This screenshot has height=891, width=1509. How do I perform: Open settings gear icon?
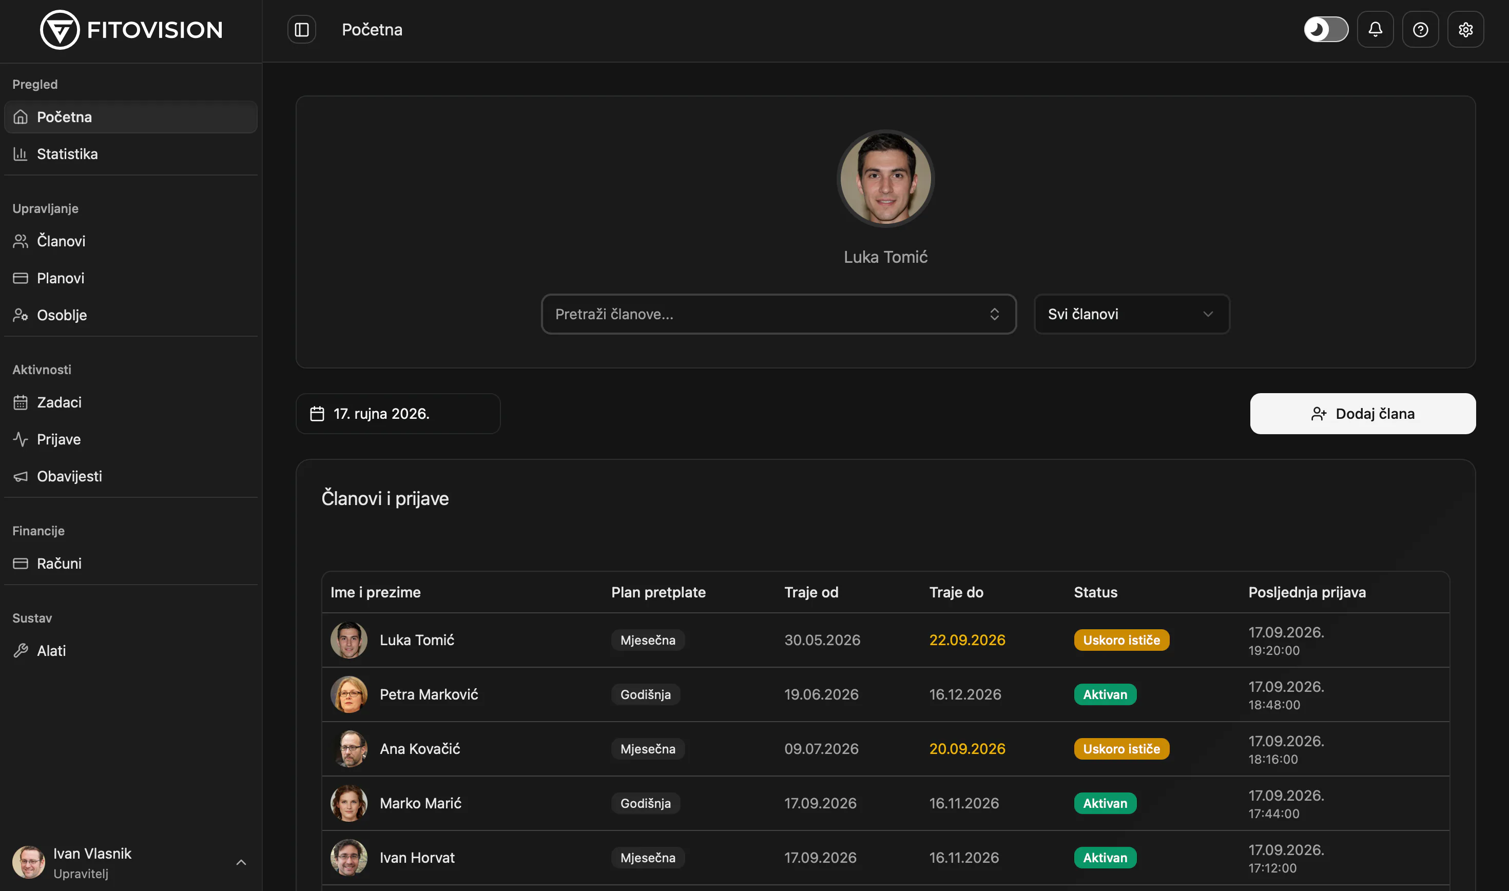(1465, 29)
